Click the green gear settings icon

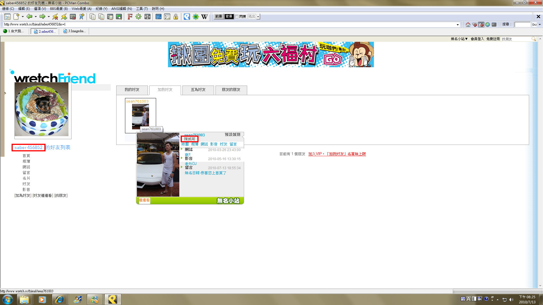[x=138, y=17]
